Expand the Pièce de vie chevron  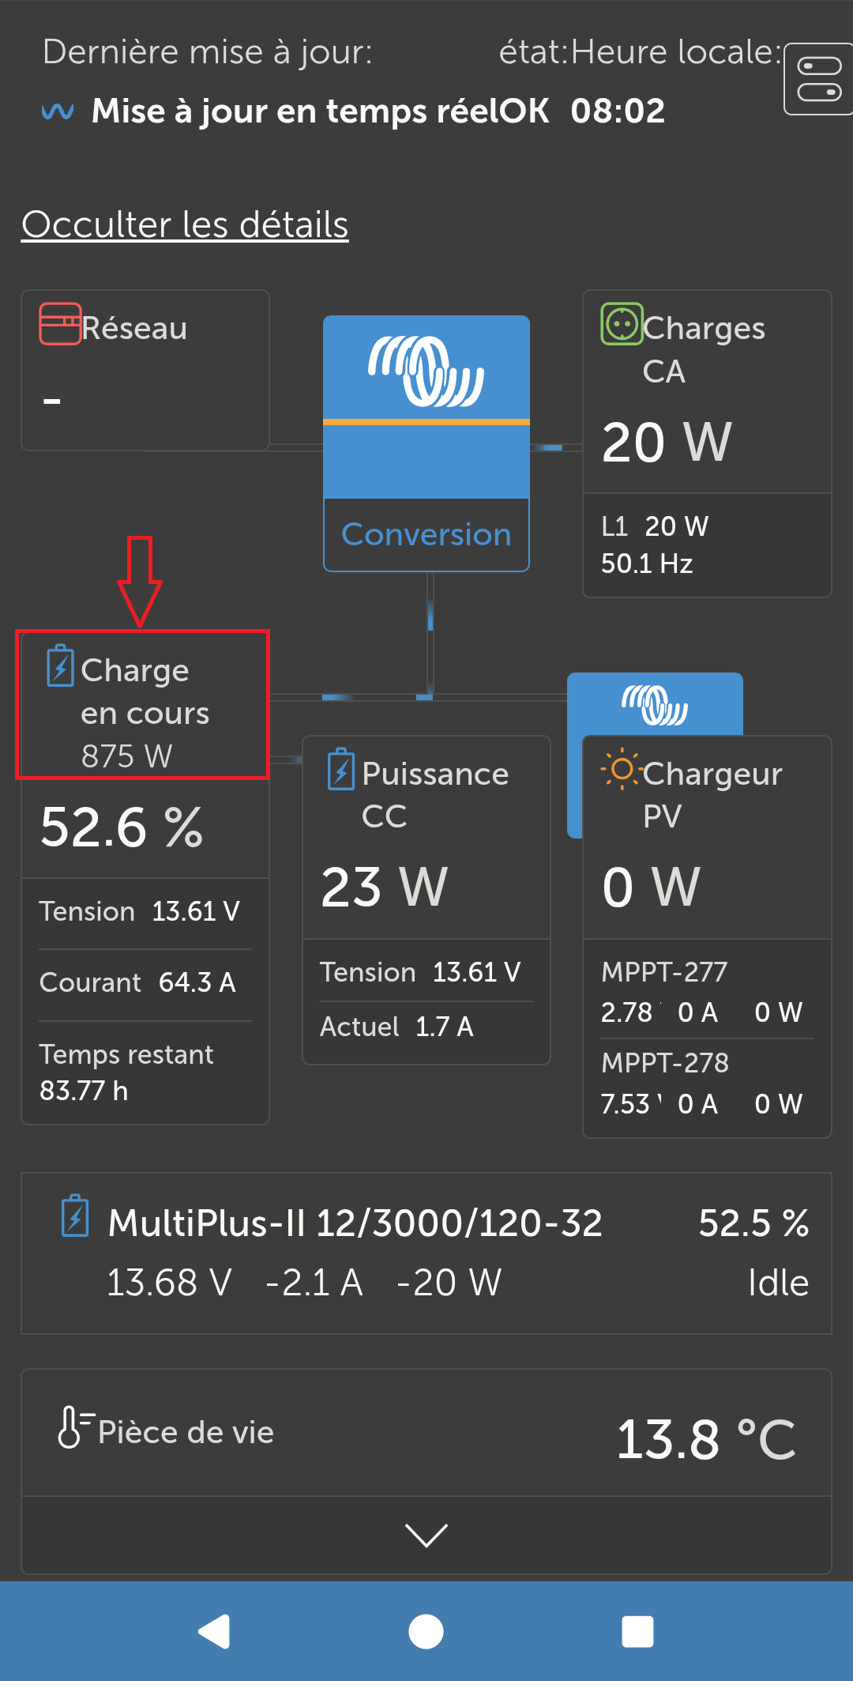tap(426, 1535)
